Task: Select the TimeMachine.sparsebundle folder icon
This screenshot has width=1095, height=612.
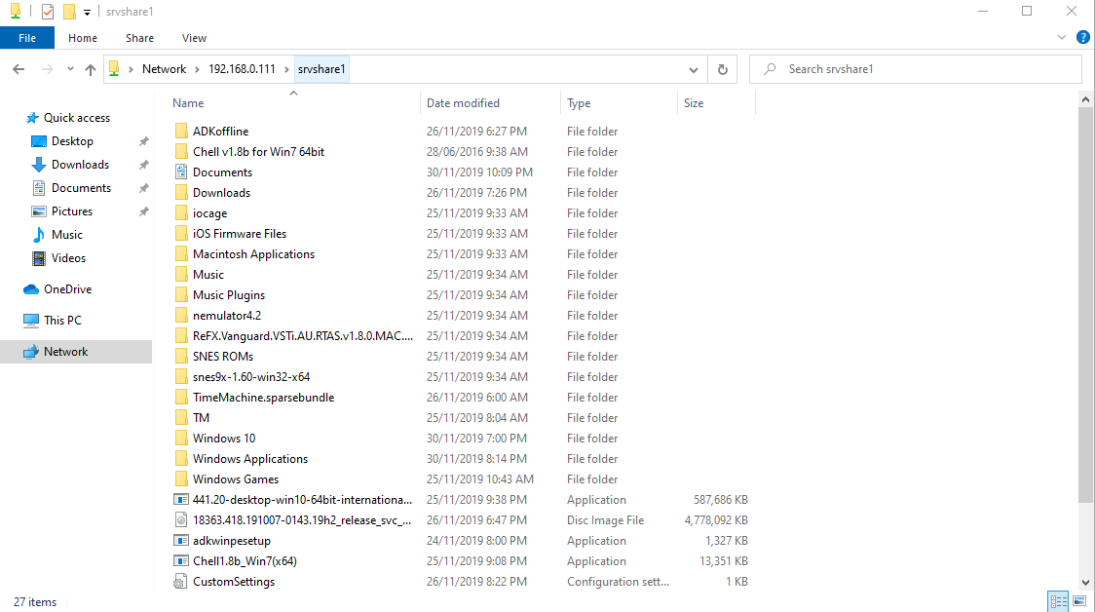Action: (181, 398)
